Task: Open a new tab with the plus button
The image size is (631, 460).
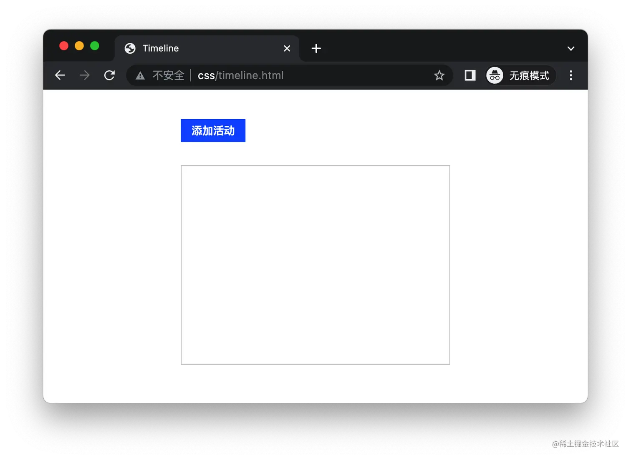Action: click(316, 48)
